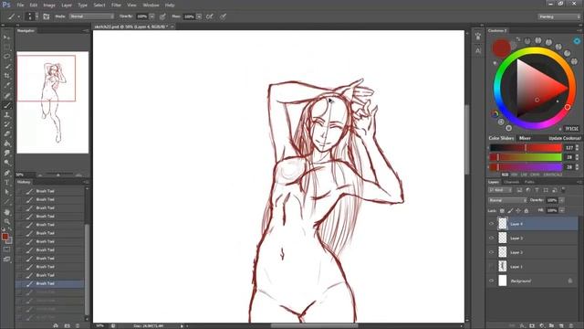The width and height of the screenshot is (584, 329).
Task: Select the Move tool
Action: [6, 37]
